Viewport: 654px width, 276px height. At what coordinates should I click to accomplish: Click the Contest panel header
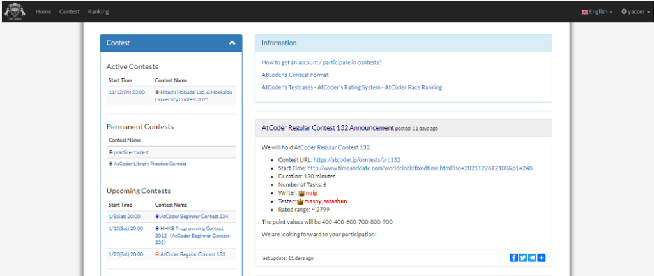(x=171, y=43)
